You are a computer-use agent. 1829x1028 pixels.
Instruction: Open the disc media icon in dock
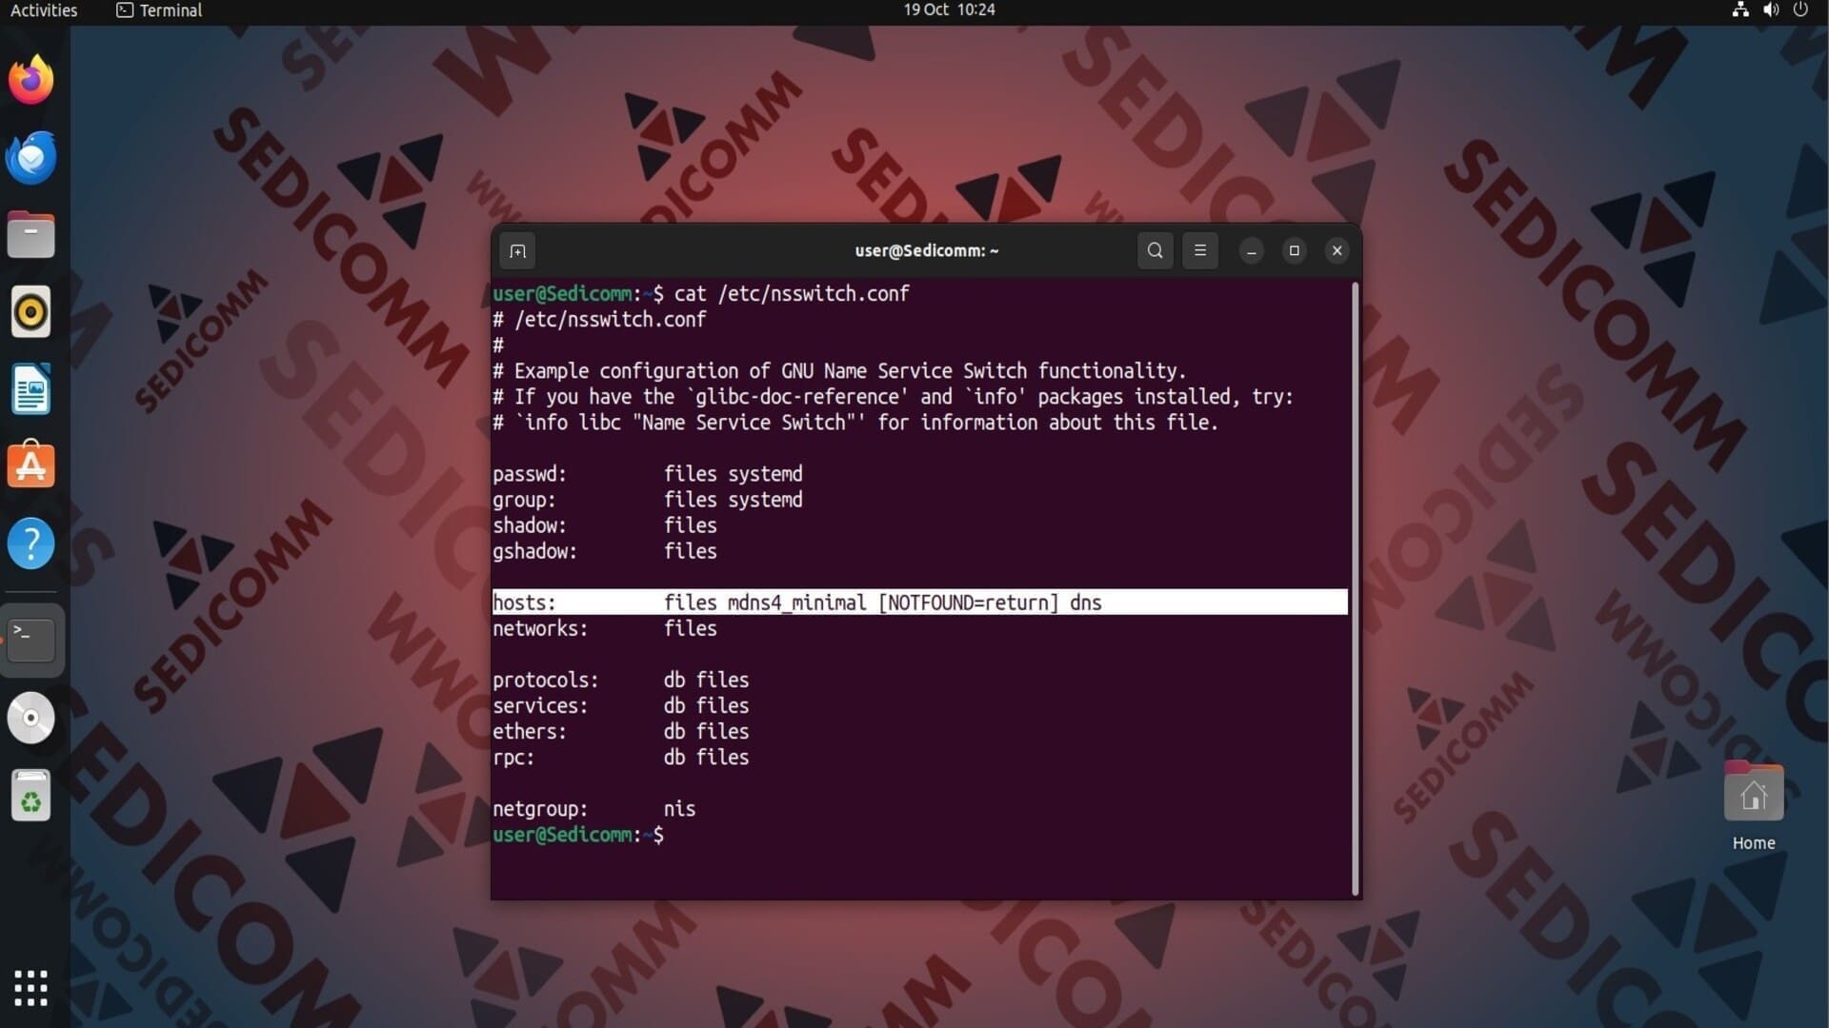click(31, 718)
